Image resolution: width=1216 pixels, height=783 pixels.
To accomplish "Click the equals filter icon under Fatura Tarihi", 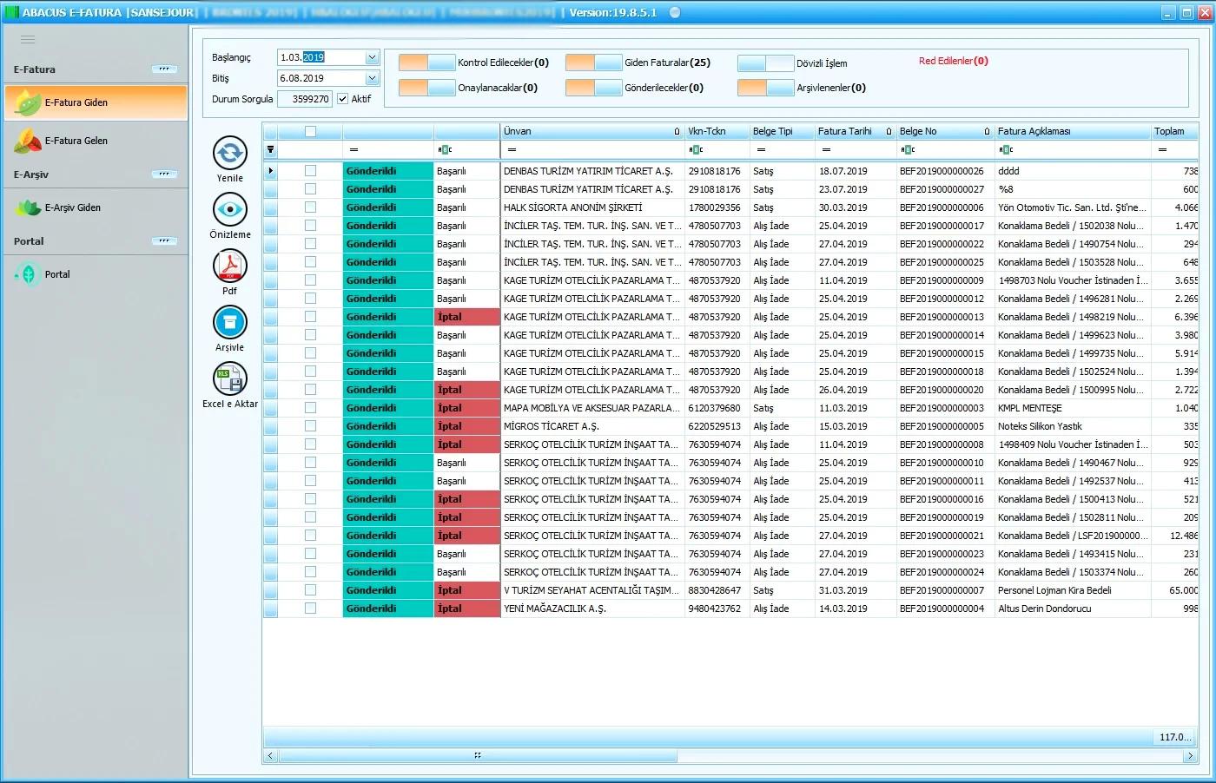I will [x=825, y=149].
